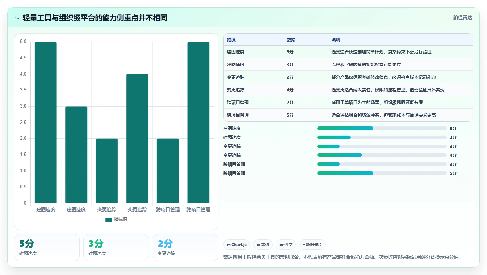
Task: Open the 2分 变更追踪 stat card
Action: pyautogui.click(x=185, y=247)
